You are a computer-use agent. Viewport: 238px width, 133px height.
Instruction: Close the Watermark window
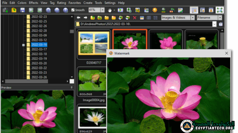pyautogui.click(x=226, y=53)
